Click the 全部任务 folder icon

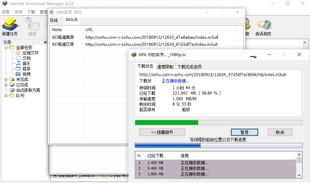12,47
